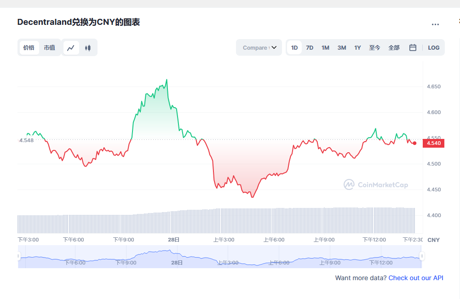Screen dimensions: 460x299
Task: Click the 4.600 y-axis label
Action: click(434, 112)
